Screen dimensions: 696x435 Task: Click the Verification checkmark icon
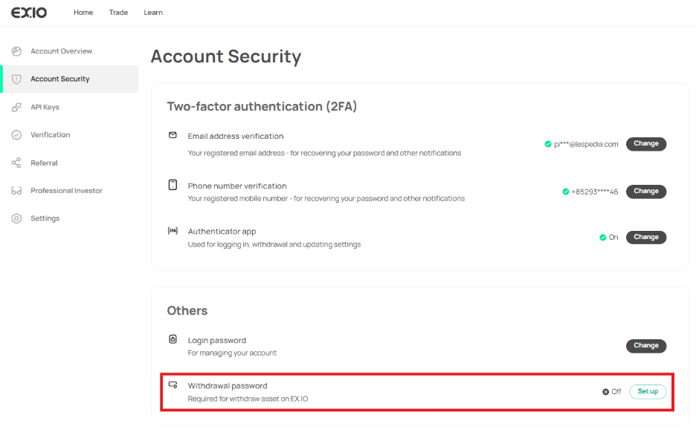[16, 135]
